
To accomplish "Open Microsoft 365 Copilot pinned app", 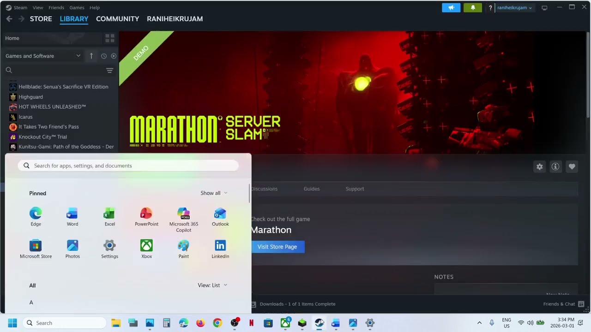I will tap(183, 220).
